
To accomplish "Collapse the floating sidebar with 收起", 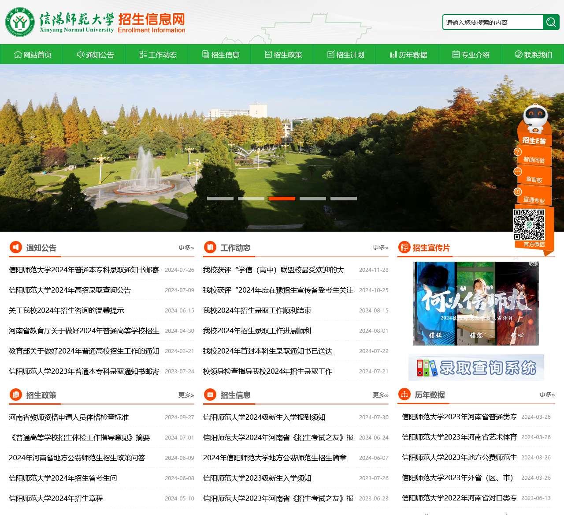I will coord(534,264).
